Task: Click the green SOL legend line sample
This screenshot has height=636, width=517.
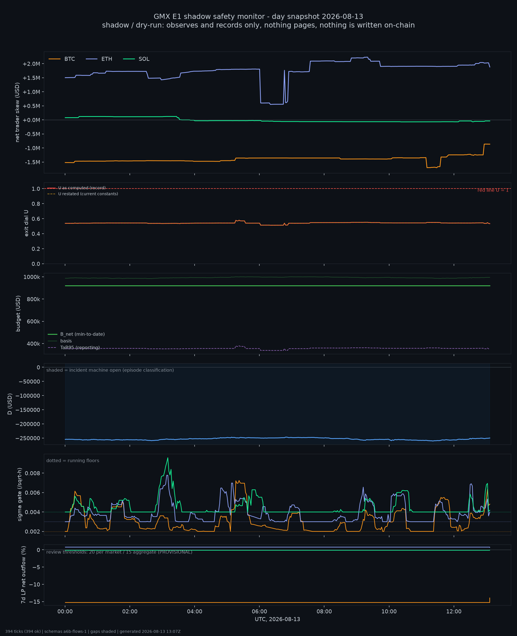Action: coord(129,59)
